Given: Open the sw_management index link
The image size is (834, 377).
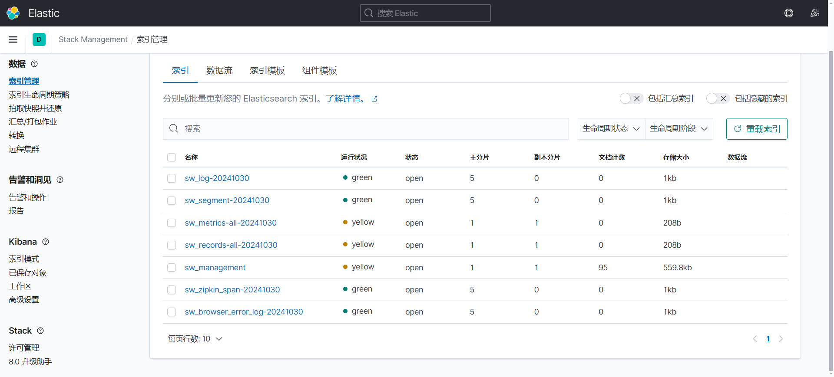Looking at the screenshot, I should pyautogui.click(x=215, y=268).
